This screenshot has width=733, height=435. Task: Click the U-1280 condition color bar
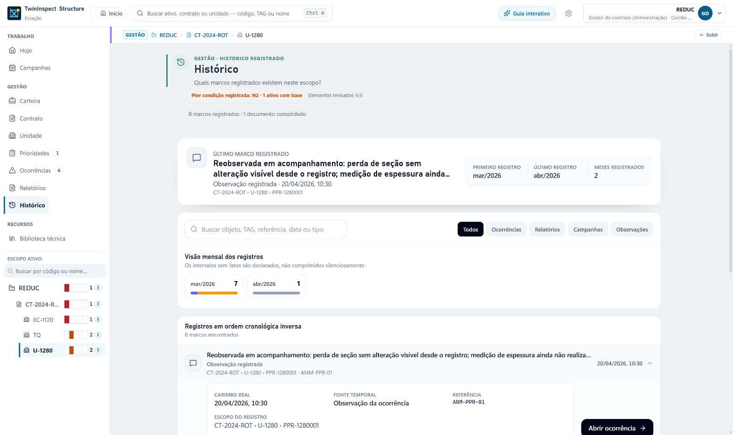(76, 350)
